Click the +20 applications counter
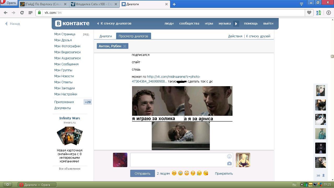 [x=88, y=102]
